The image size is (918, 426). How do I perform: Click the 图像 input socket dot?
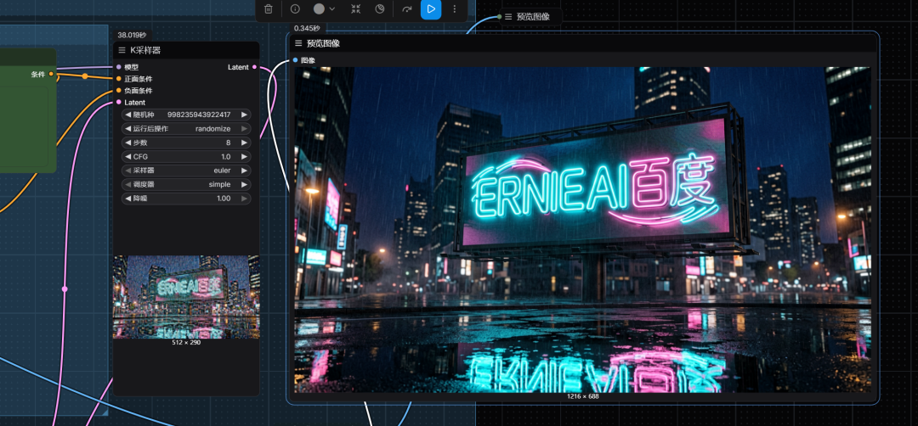point(295,60)
